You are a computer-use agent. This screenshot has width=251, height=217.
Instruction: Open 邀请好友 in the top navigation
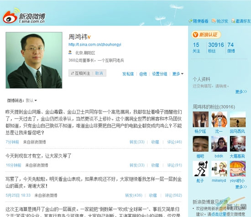coord(243,21)
